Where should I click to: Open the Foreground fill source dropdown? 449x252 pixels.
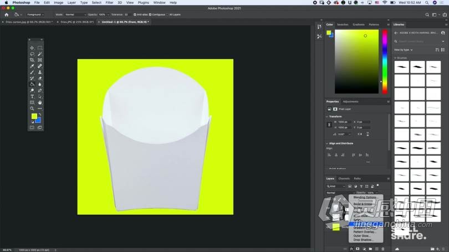coord(35,14)
